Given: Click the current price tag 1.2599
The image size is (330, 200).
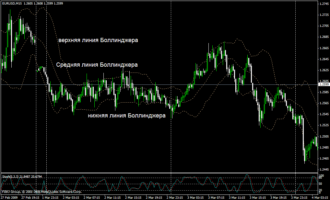Looking at the screenshot, I should (x=323, y=84).
